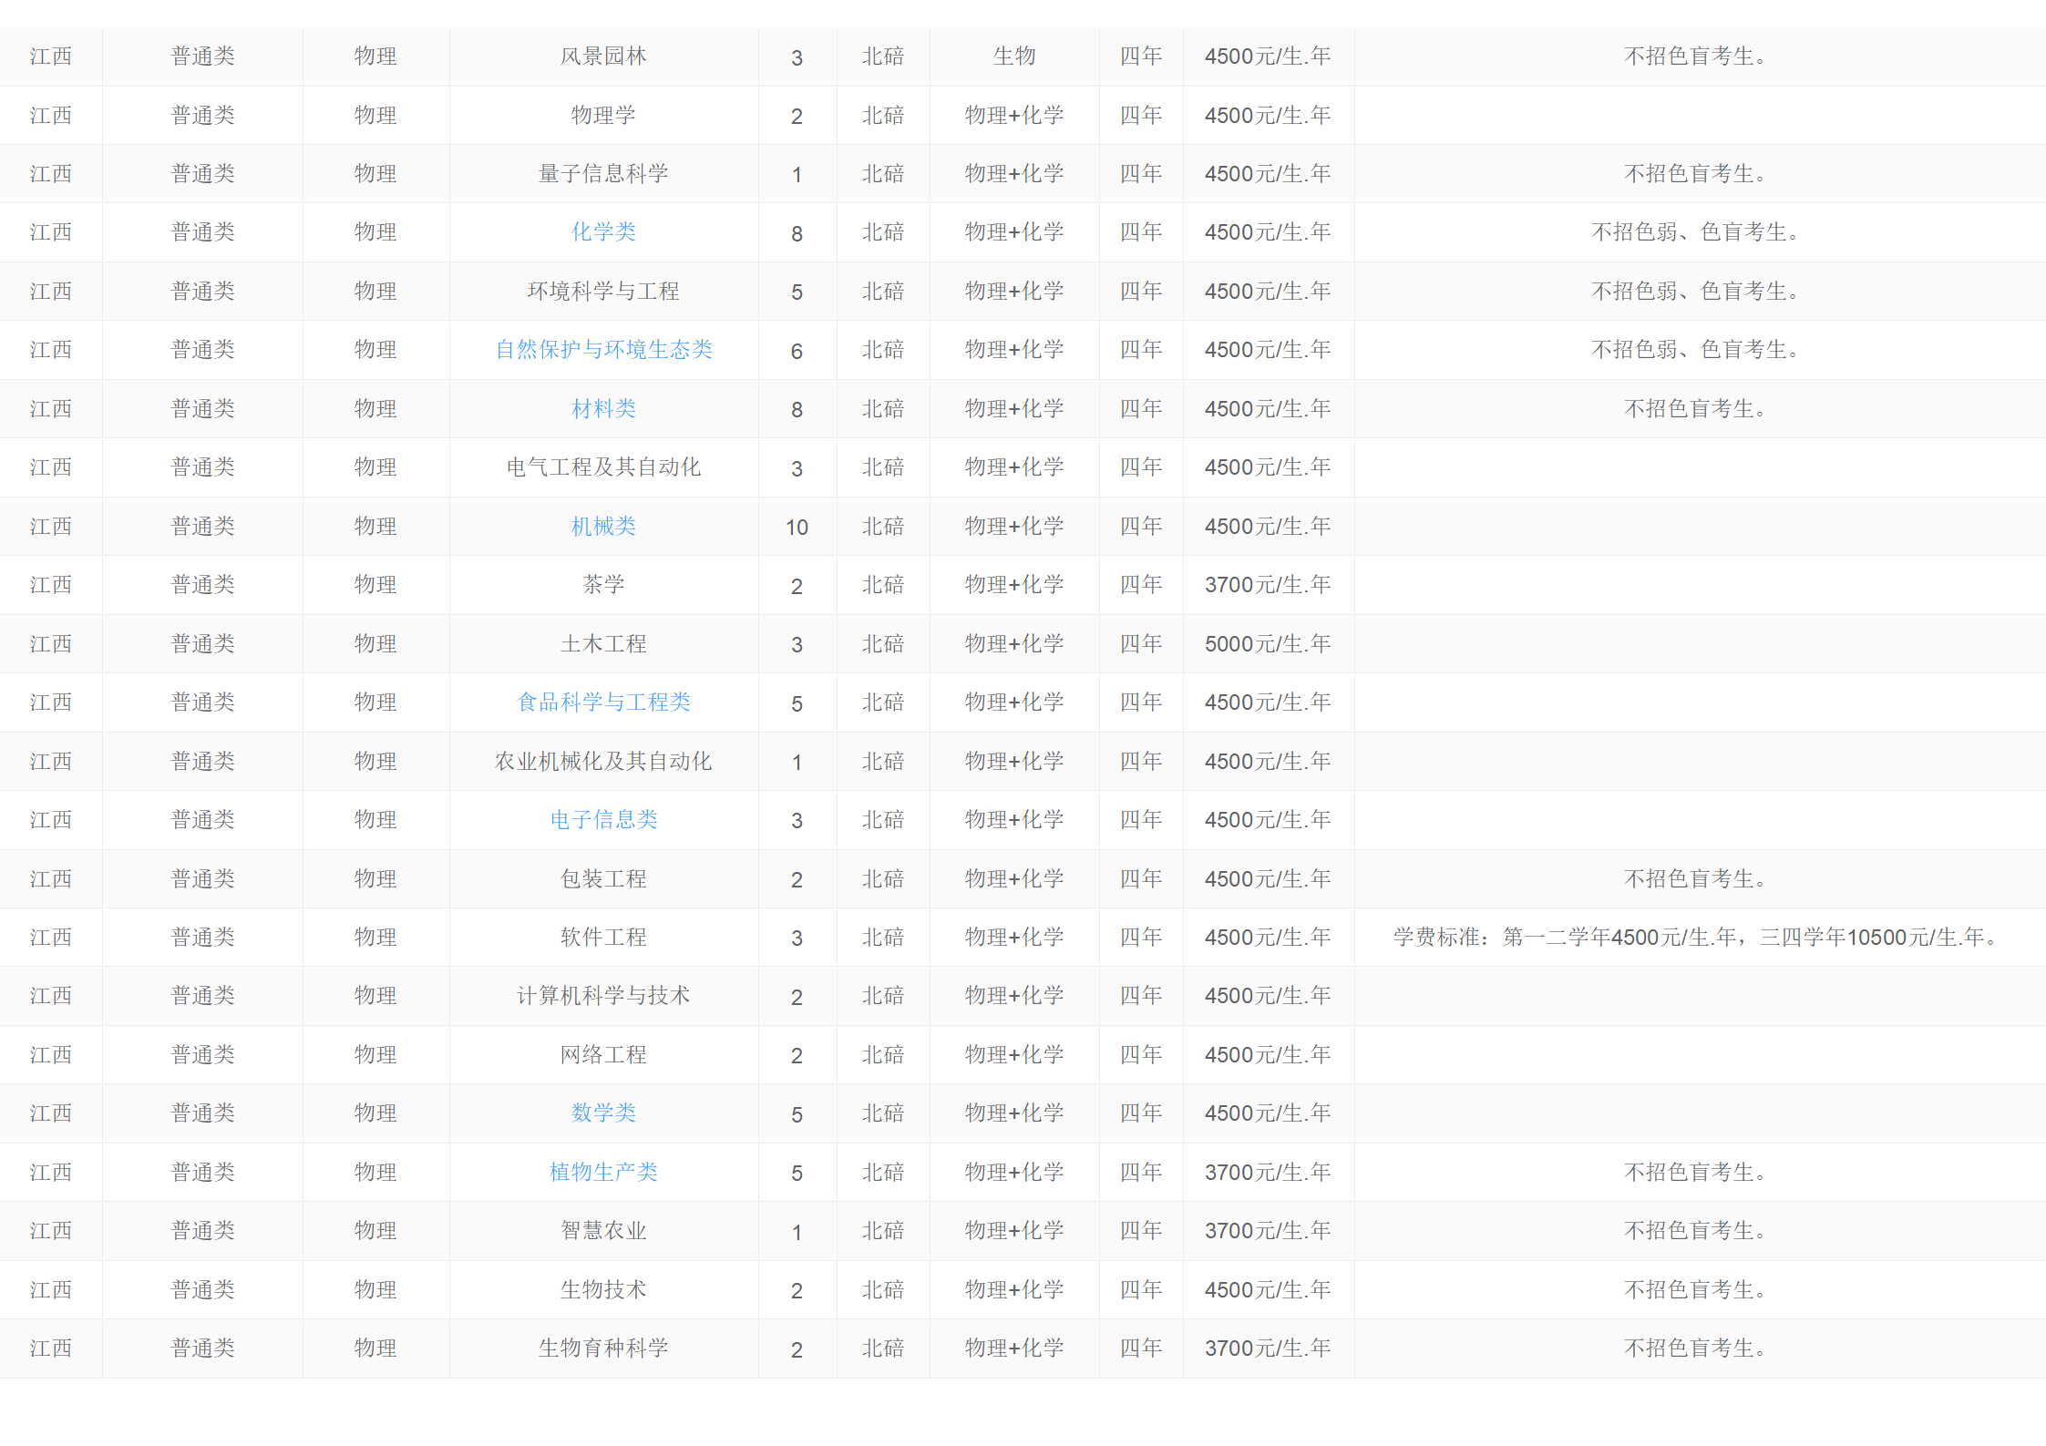Viewport: 2046px width, 1446px height.
Task: Click the 软件工程 tuition note text
Action: tap(1695, 938)
